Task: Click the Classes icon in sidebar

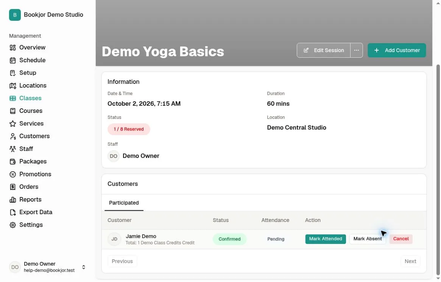Action: (12, 98)
